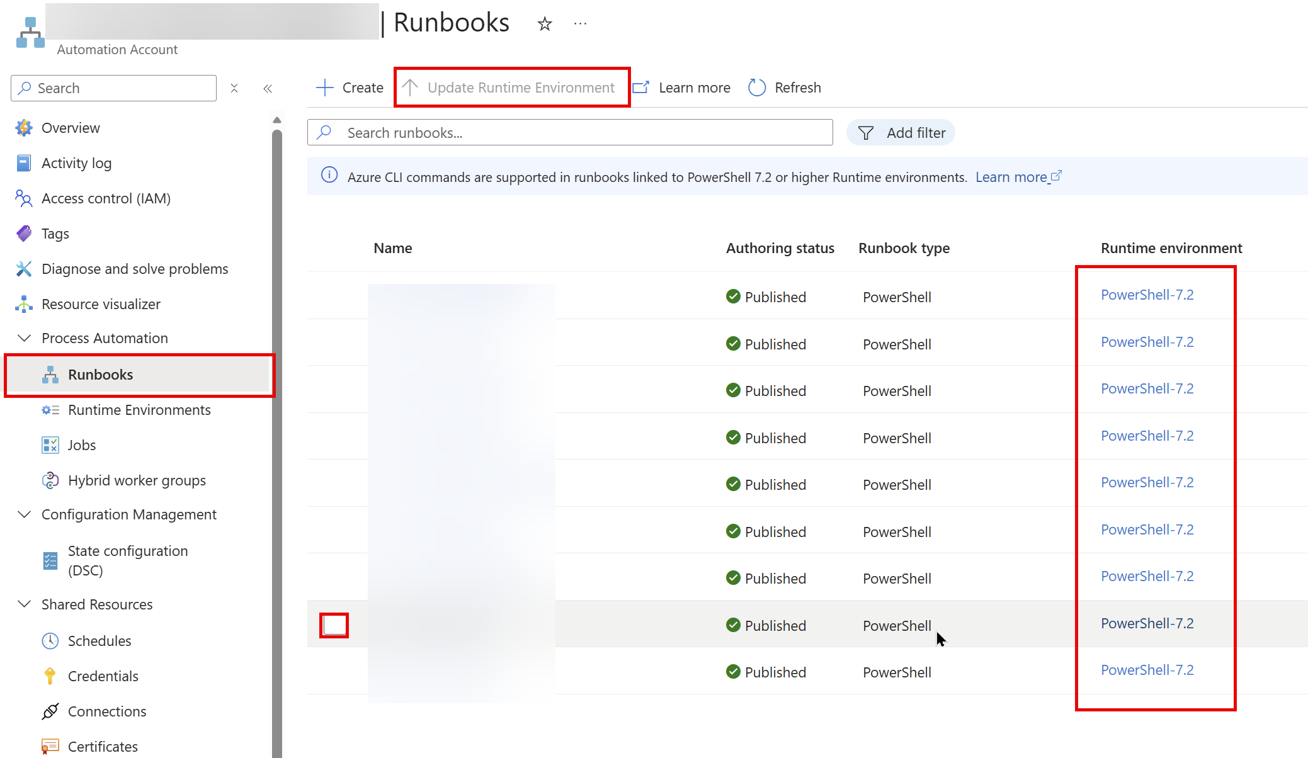1308x758 pixels.
Task: Click the Tags icon in sidebar
Action: (x=24, y=234)
